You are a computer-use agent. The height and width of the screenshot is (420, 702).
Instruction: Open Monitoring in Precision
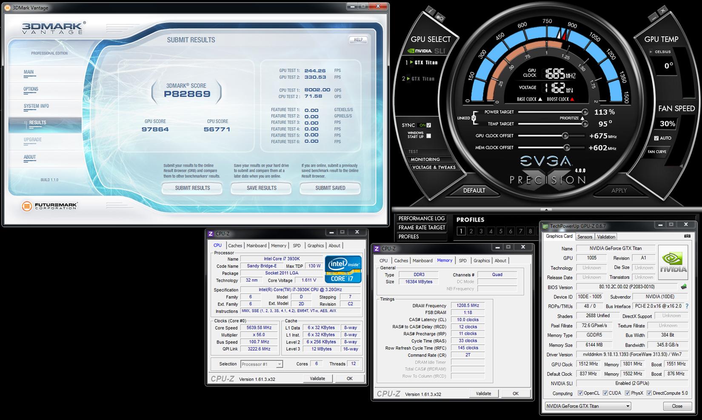tap(425, 159)
